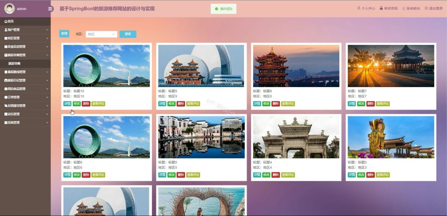Click 个人中心 link text
The image size is (447, 216).
(368, 9)
